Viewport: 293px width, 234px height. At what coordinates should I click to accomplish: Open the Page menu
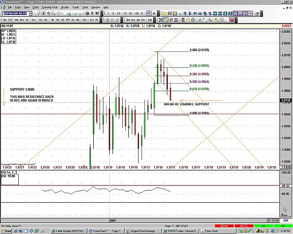(18, 7)
